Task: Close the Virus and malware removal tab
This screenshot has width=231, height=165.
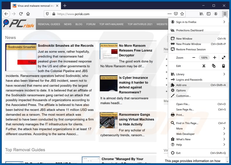Action: click(x=57, y=6)
